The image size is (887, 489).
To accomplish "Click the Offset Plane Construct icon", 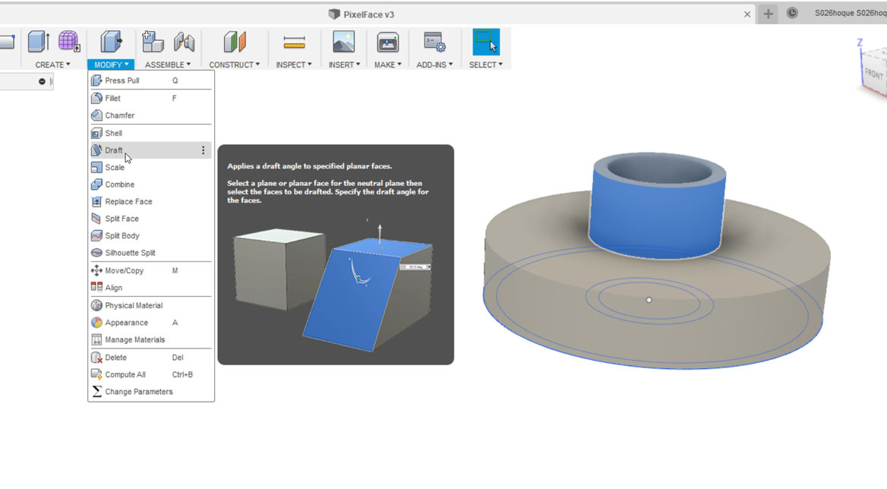I will point(235,42).
